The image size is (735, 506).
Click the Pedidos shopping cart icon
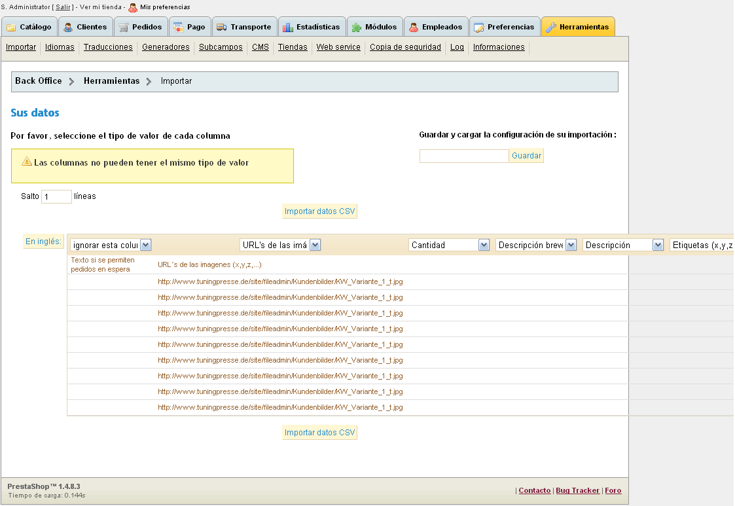(124, 27)
